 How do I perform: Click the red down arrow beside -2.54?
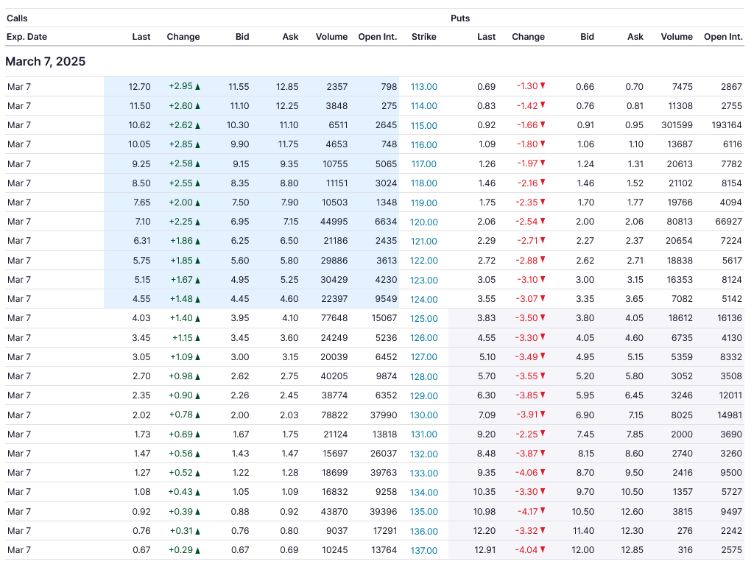pyautogui.click(x=543, y=221)
